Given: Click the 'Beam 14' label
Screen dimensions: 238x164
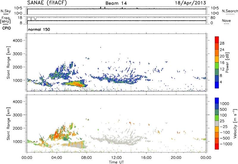Looking at the screenshot, I should (116, 3).
